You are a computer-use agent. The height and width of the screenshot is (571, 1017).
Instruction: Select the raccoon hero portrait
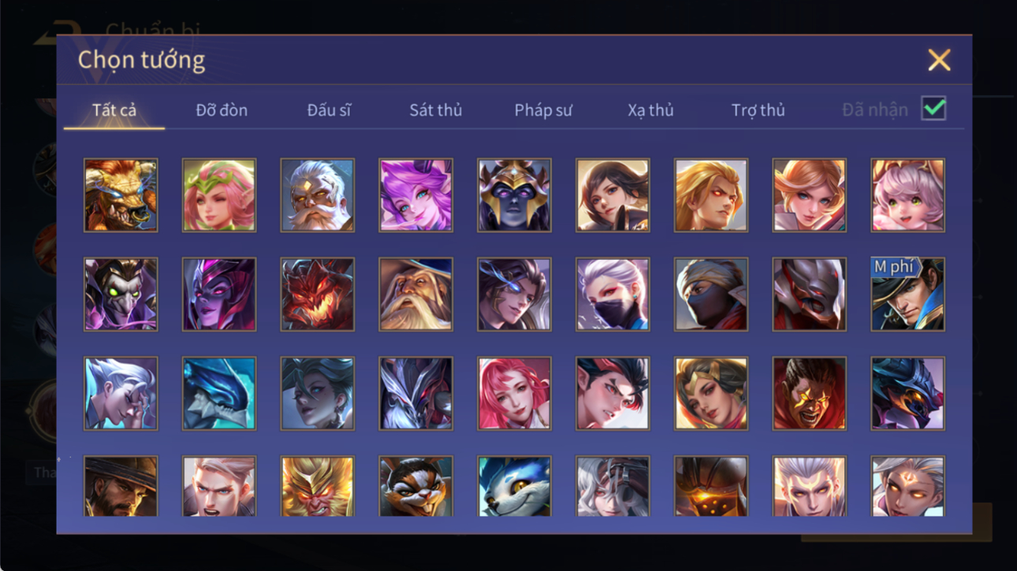(x=415, y=486)
